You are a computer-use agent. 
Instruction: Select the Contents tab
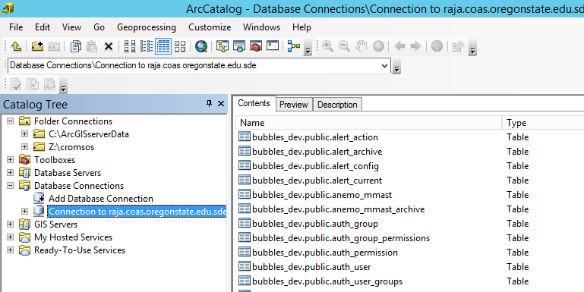tap(254, 103)
